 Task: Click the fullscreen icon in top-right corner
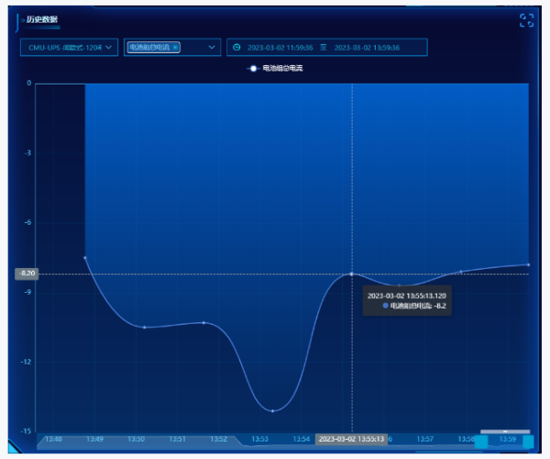[526, 20]
